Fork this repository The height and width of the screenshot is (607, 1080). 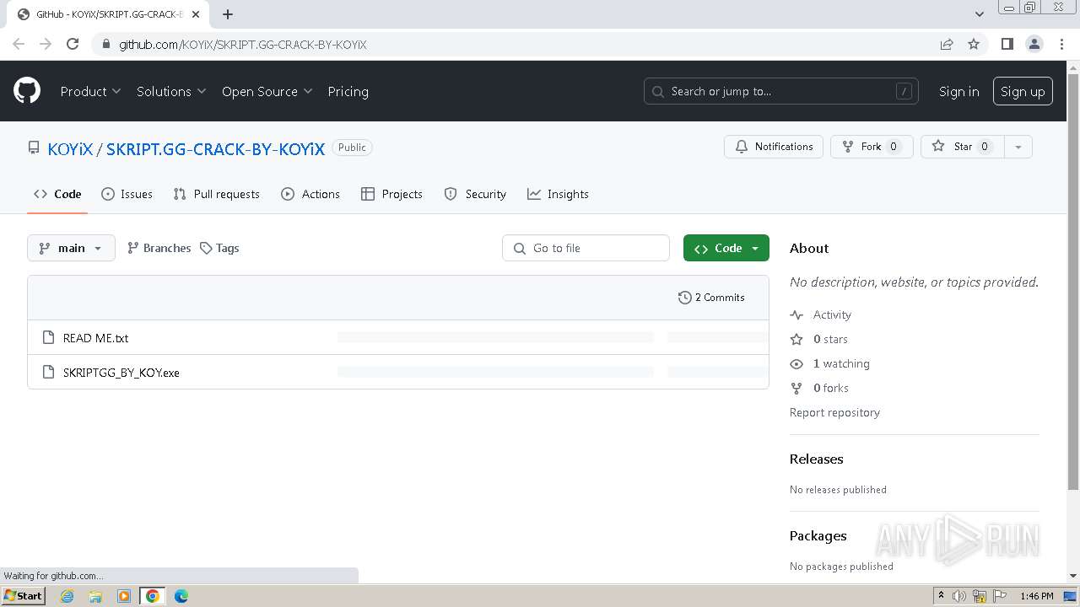pyautogui.click(x=872, y=147)
